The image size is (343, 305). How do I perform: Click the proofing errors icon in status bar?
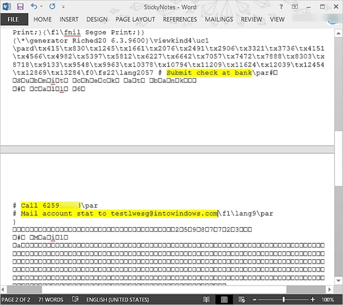[75, 300]
